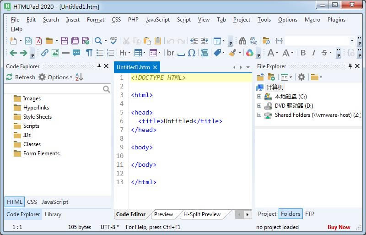Insert an HTML comment with the speech bubble icon

(x=76, y=53)
